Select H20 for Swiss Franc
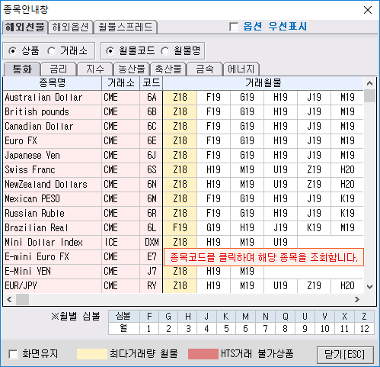This screenshot has height=367, width=380. (347, 170)
